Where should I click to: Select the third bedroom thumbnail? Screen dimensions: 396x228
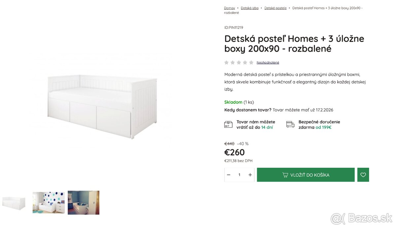coord(83,203)
